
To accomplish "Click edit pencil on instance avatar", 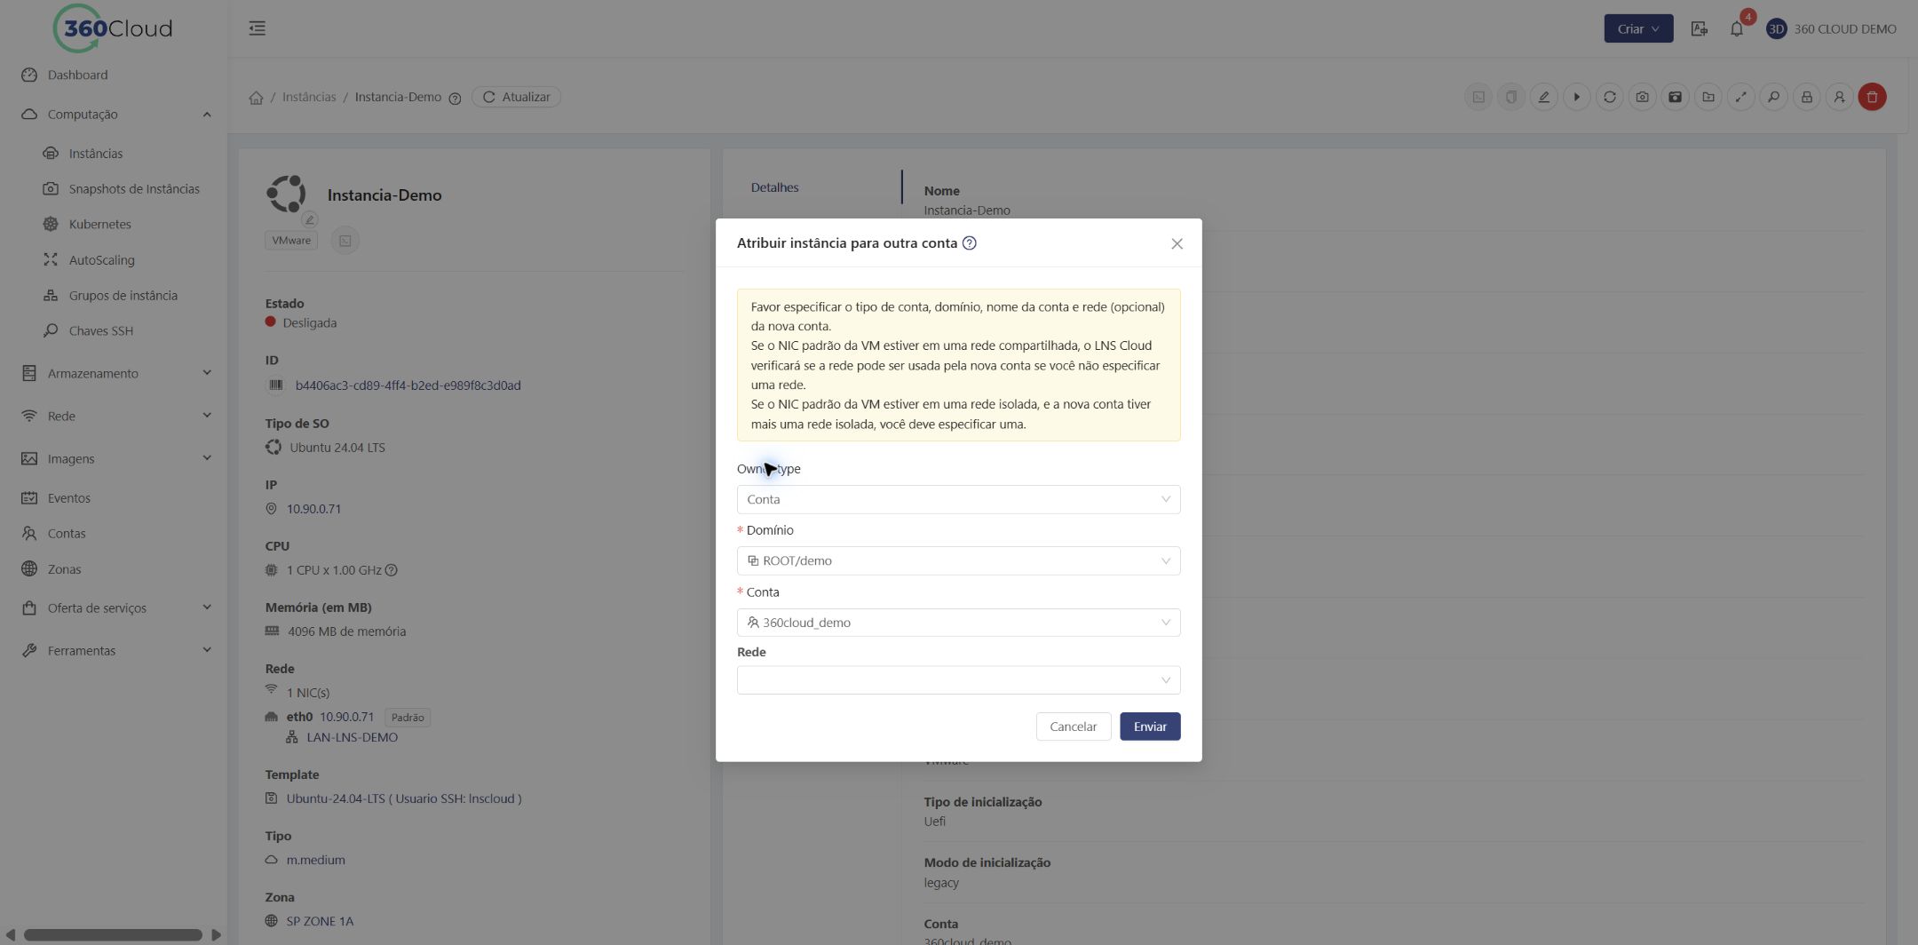I will (309, 219).
